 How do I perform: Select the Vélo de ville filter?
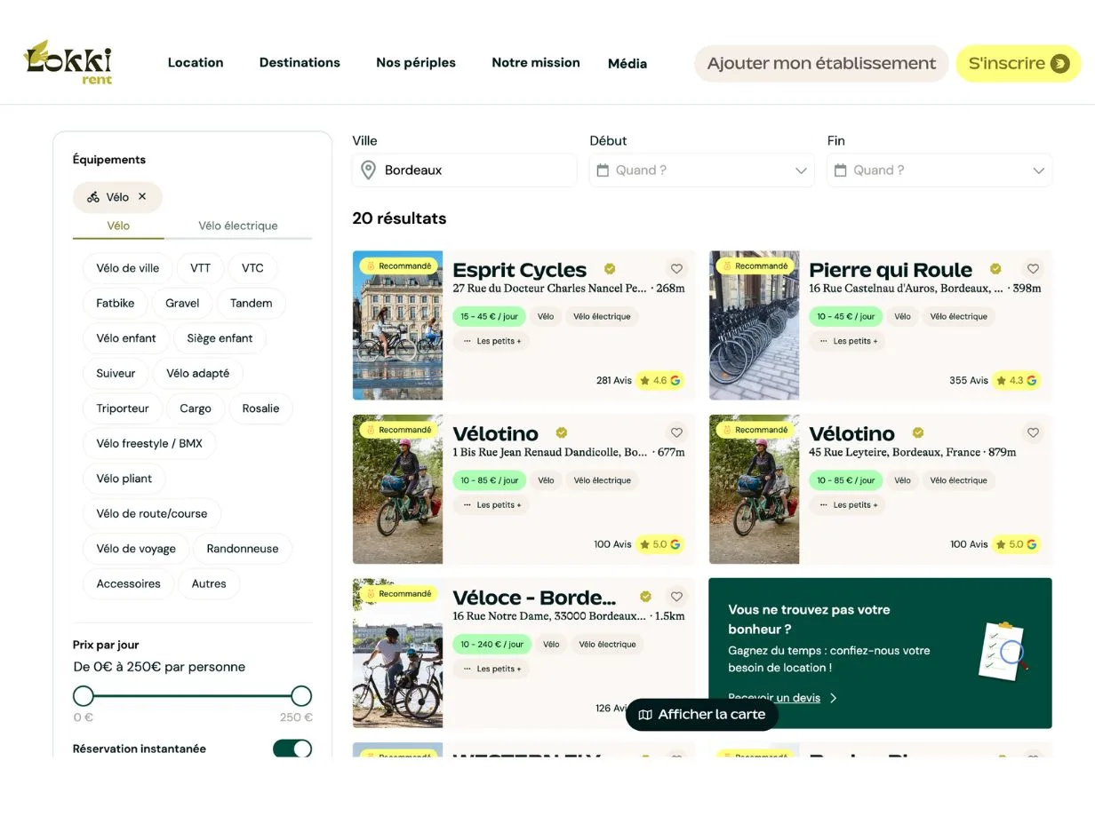click(128, 268)
